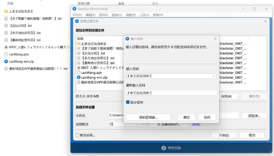Select the LaoWang-win.zip icon in the left file list

pyautogui.click(x=6, y=61)
